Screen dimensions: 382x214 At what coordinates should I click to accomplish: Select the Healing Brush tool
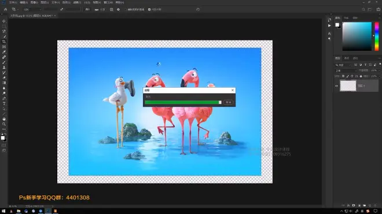pos(4,57)
